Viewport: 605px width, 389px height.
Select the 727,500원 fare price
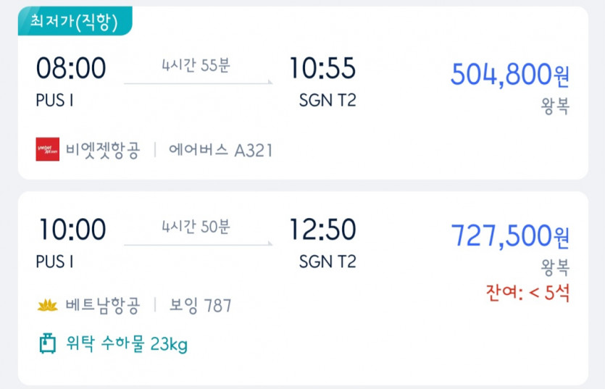click(510, 235)
